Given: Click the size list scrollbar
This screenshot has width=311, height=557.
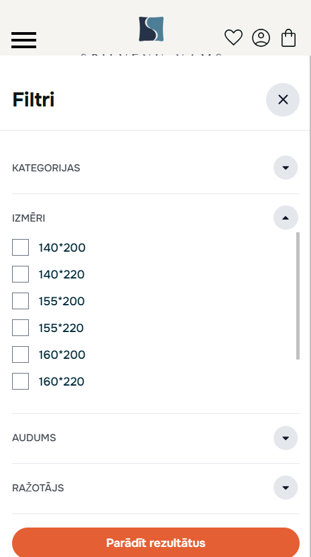Looking at the screenshot, I should tap(298, 295).
